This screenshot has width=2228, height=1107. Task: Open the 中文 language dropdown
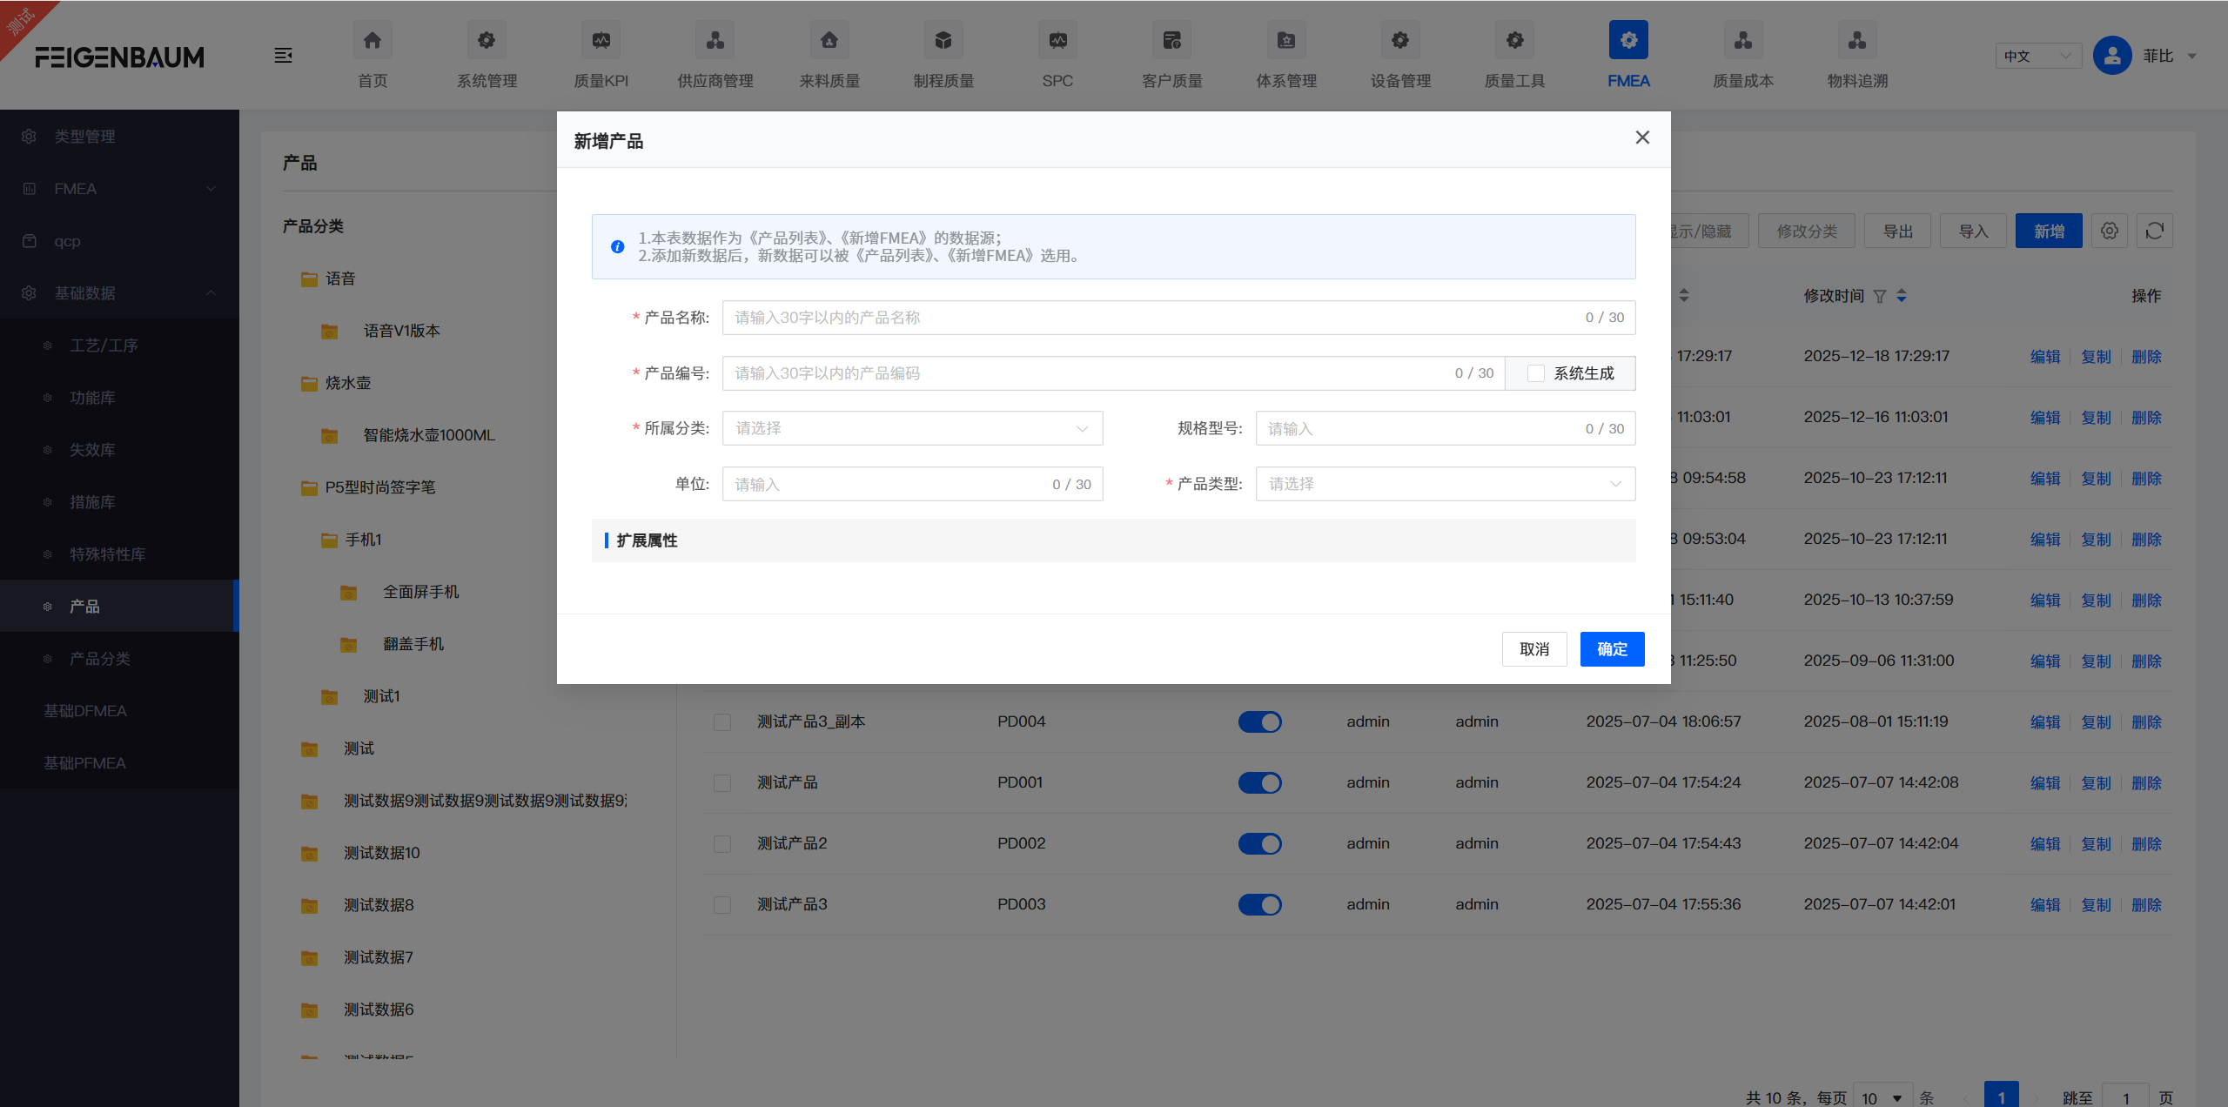[2037, 55]
